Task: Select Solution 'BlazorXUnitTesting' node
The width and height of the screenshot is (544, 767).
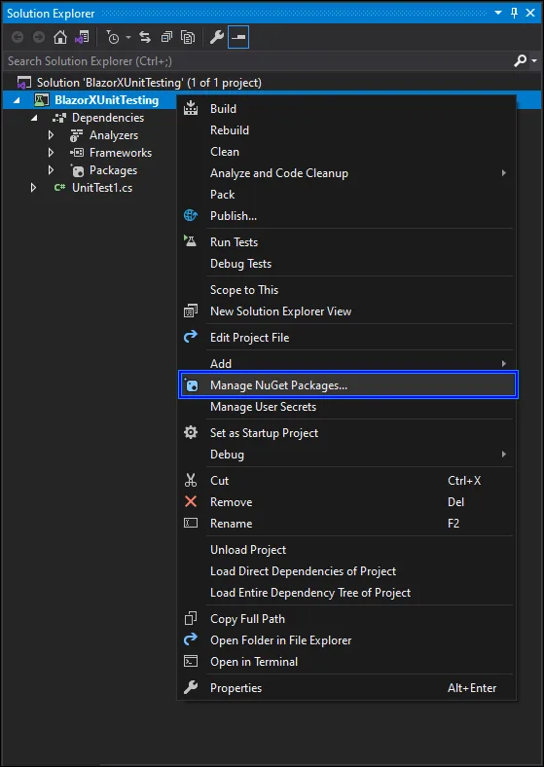Action: click(149, 83)
